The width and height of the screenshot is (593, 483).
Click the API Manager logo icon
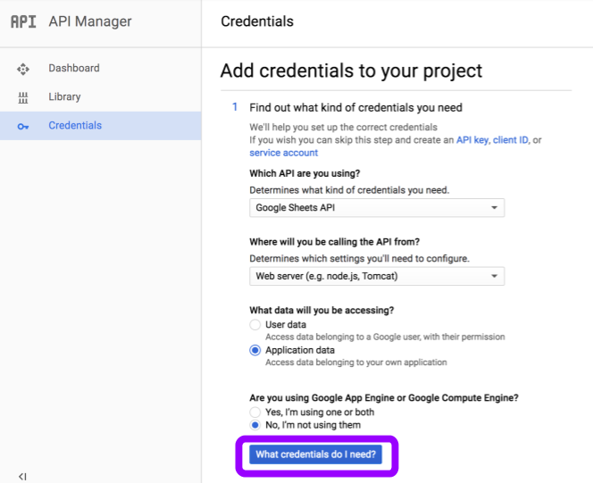click(x=23, y=21)
